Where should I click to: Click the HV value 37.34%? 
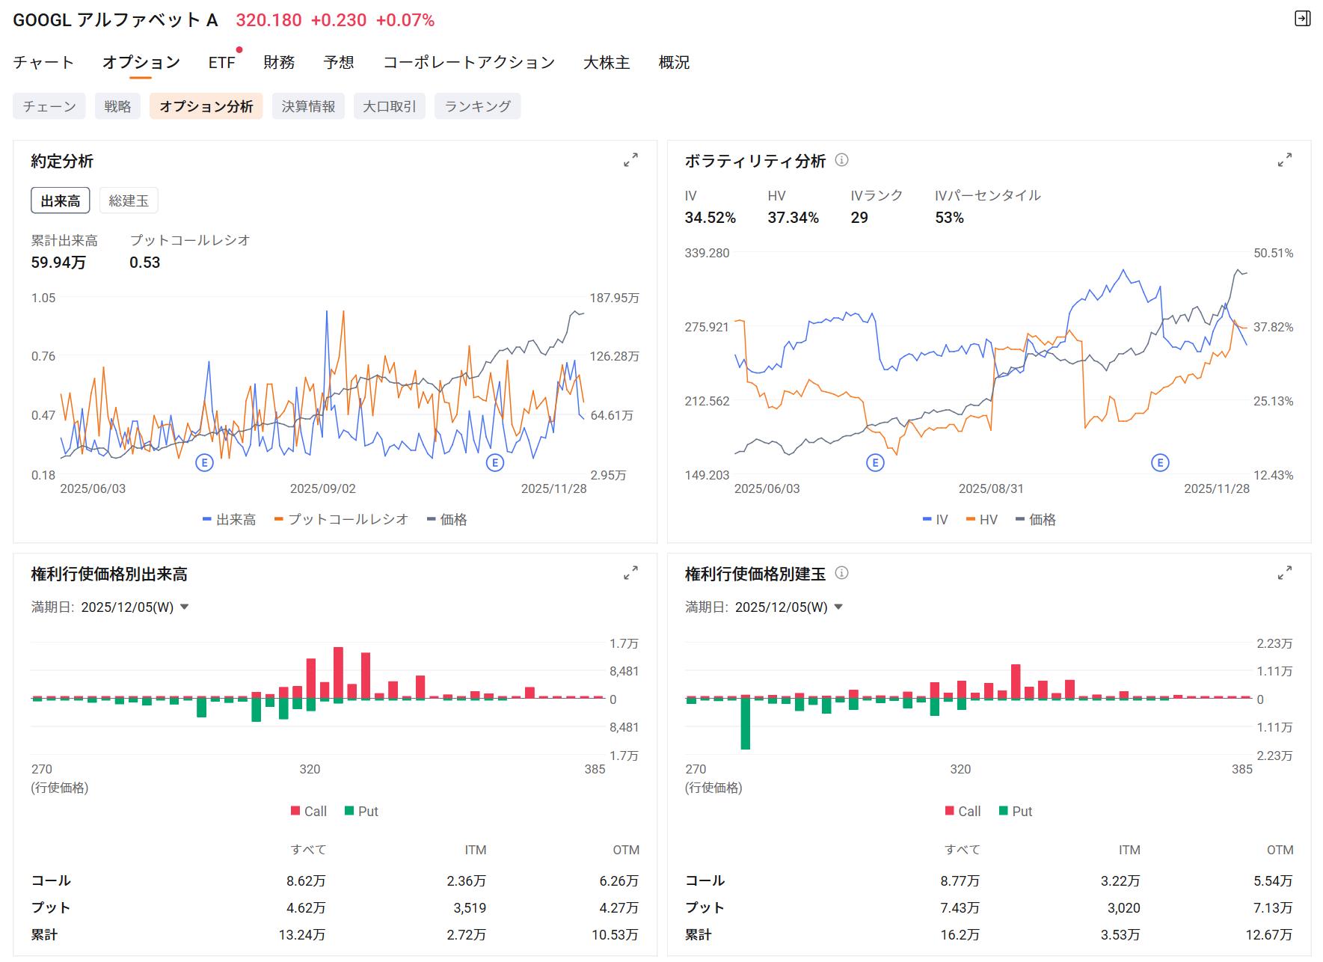[x=794, y=218]
